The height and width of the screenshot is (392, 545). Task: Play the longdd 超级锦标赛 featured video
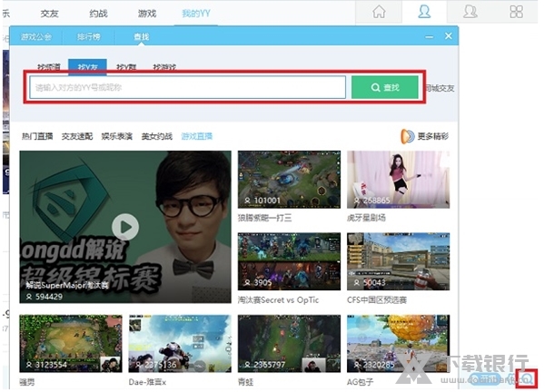tap(125, 227)
